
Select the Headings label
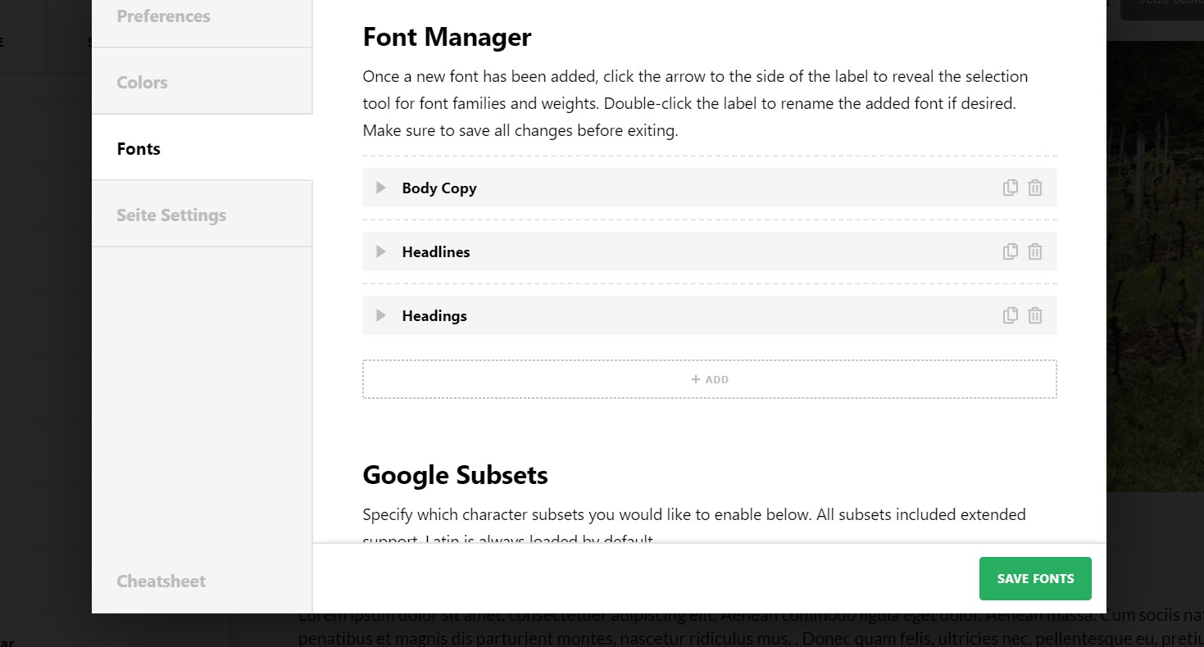click(x=434, y=316)
